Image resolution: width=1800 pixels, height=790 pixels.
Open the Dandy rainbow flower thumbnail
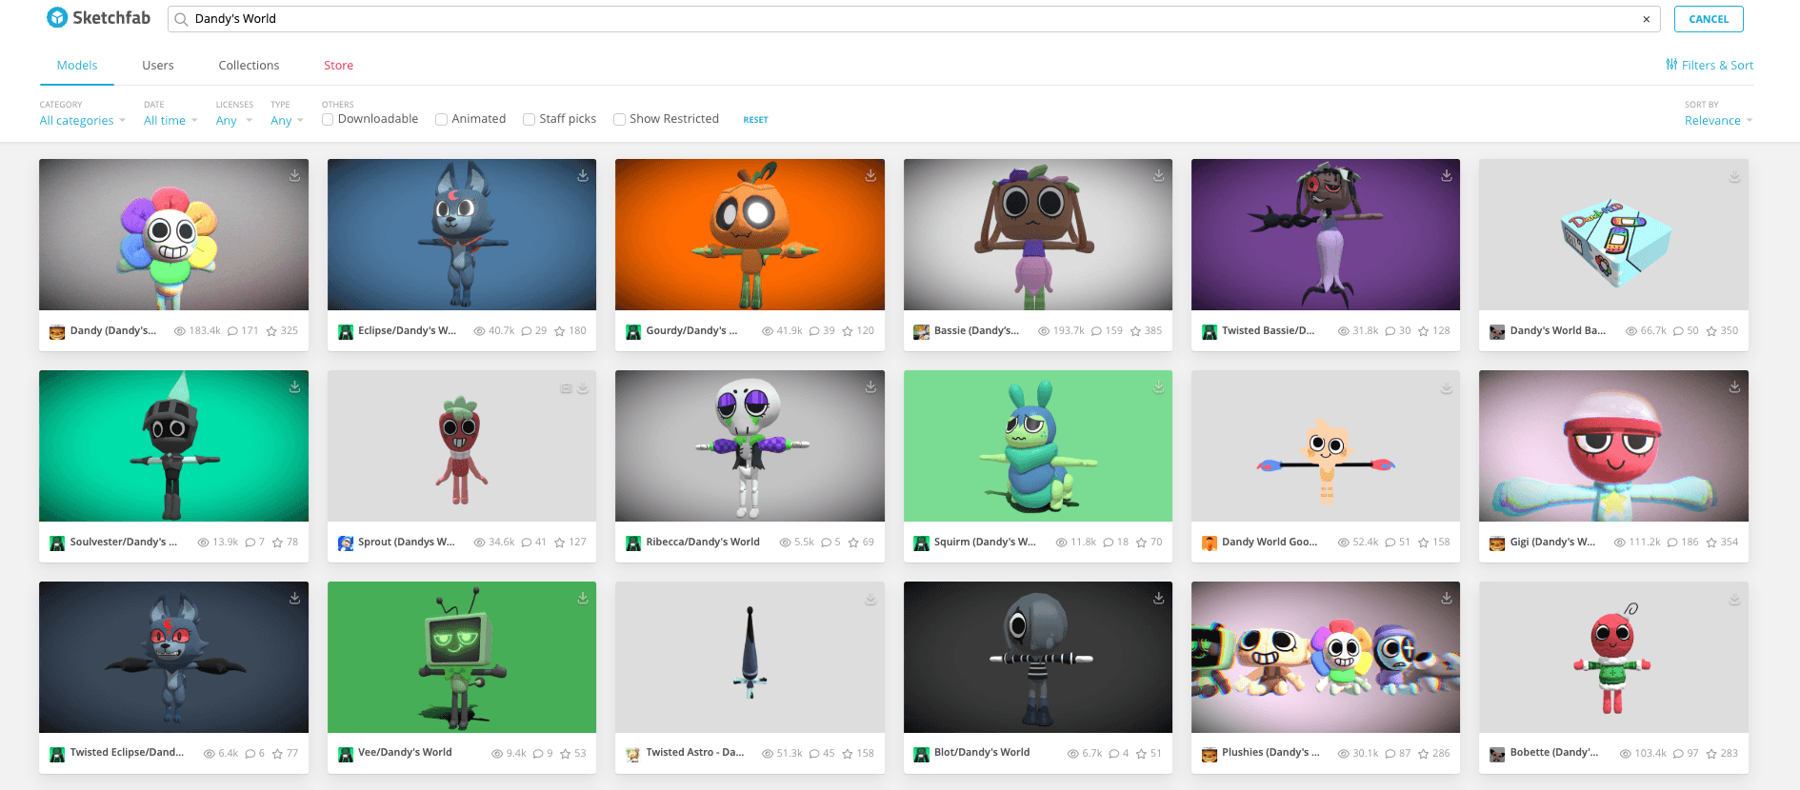(x=173, y=234)
